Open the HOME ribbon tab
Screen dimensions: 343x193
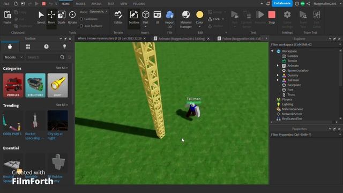pos(65,4)
